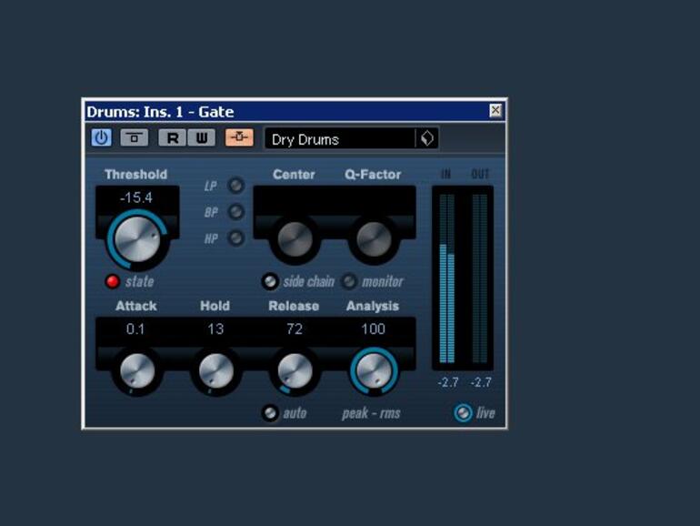Toggle the live mode button
The height and width of the screenshot is (526, 700).
(x=463, y=413)
